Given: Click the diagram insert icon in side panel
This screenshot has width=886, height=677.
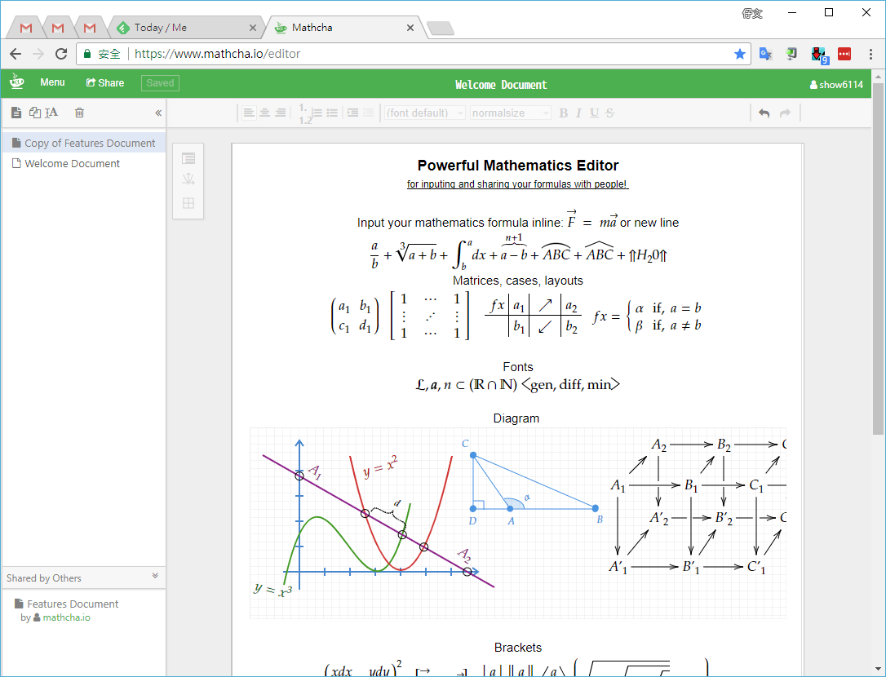Looking at the screenshot, I should pos(188,180).
